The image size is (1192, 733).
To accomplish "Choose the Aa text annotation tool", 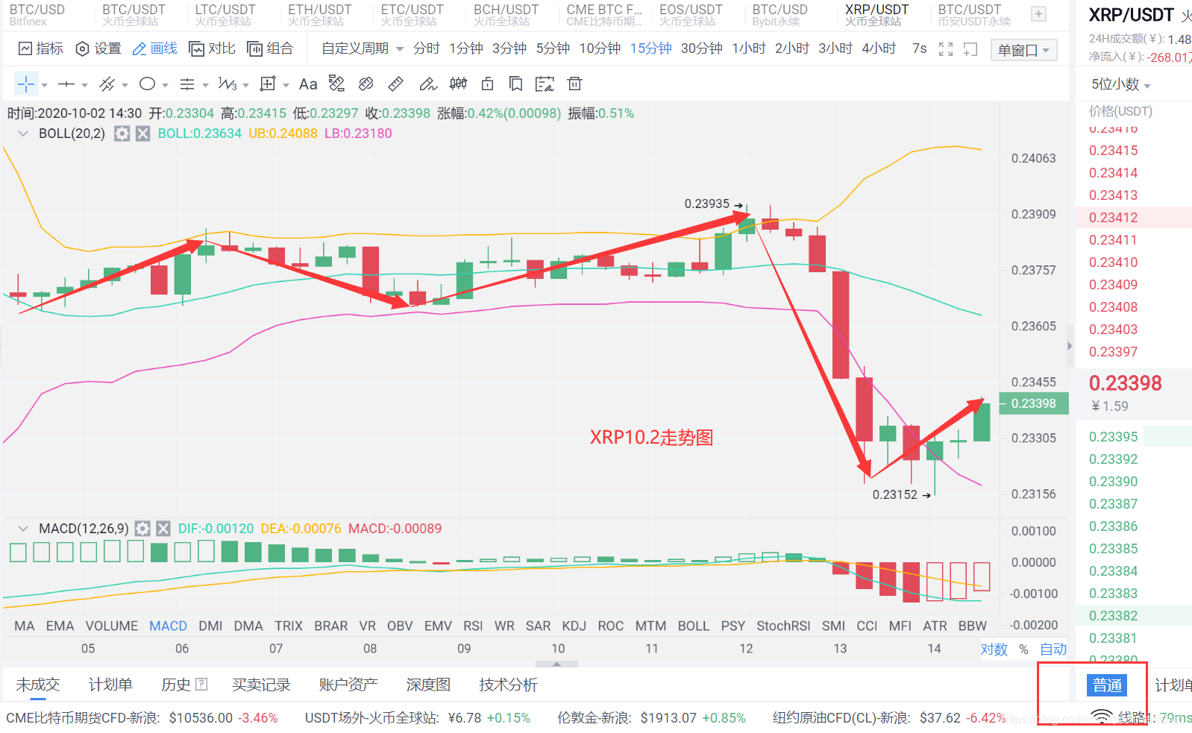I will pyautogui.click(x=308, y=84).
